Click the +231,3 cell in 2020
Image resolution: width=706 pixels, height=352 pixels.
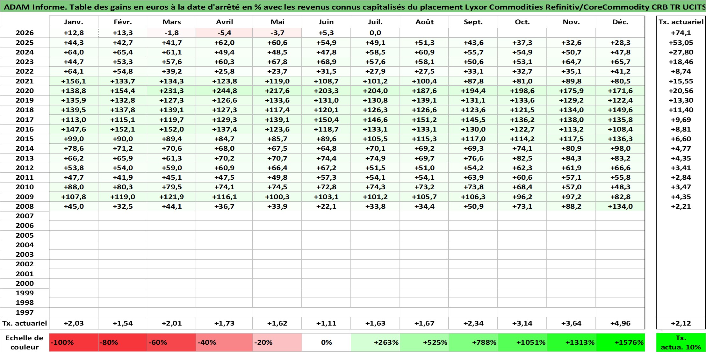pyautogui.click(x=171, y=91)
